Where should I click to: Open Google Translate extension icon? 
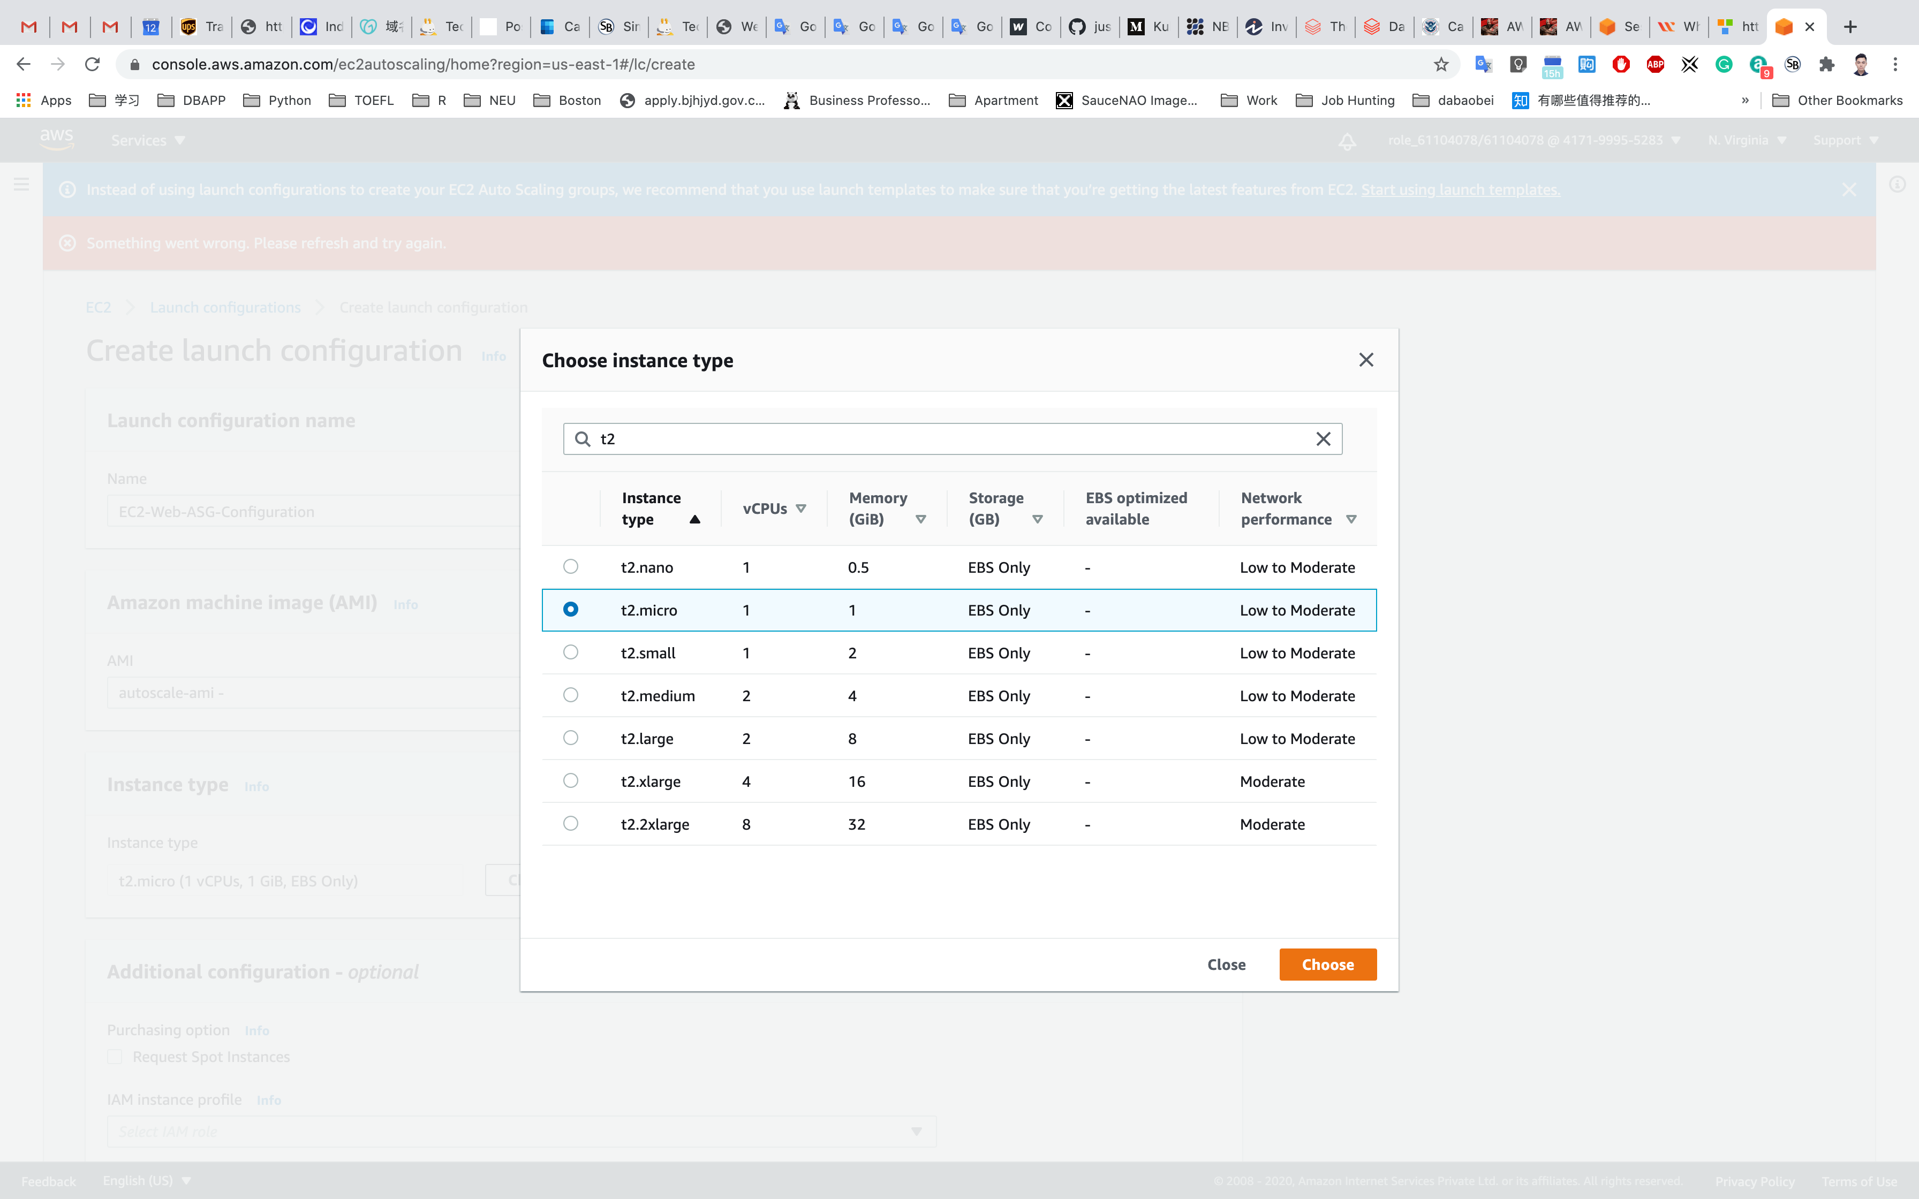[x=1483, y=64]
